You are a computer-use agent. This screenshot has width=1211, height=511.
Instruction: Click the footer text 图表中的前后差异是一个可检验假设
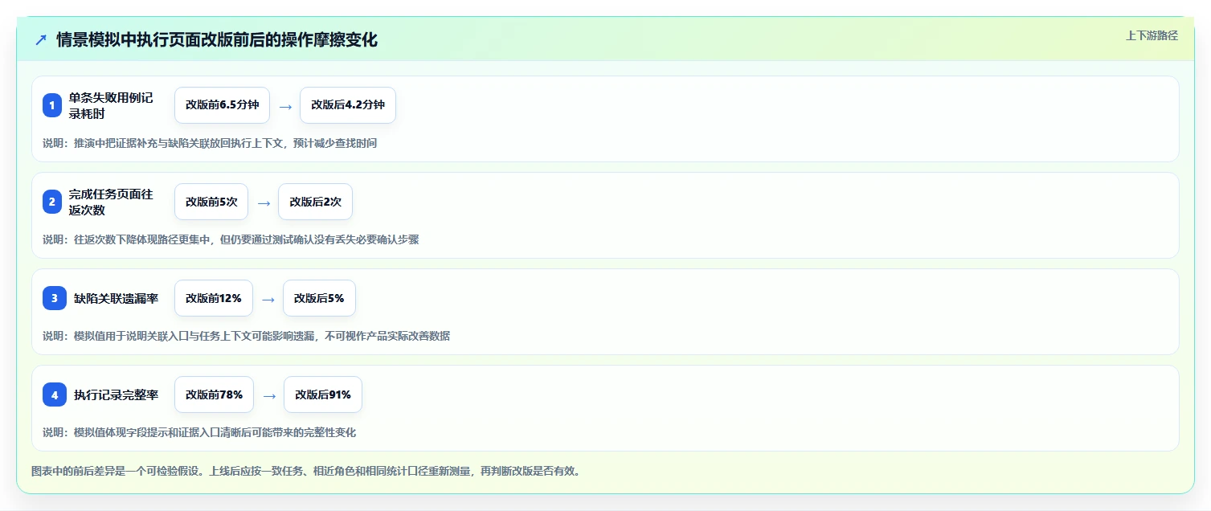click(x=305, y=471)
